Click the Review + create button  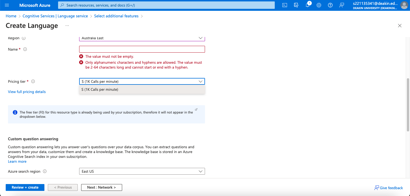pyautogui.click(x=25, y=187)
